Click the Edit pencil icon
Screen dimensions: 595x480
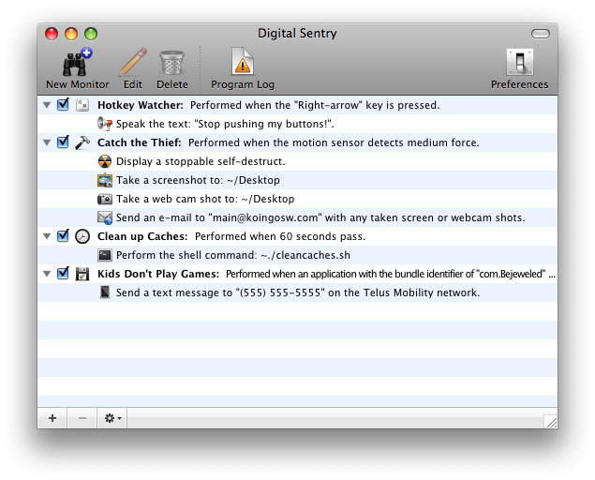tap(132, 64)
